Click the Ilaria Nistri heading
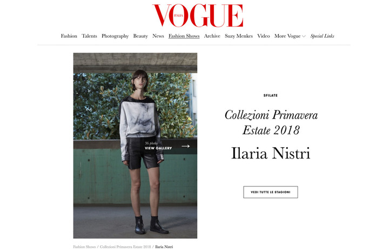This screenshot has width=376, height=249. coord(271,153)
